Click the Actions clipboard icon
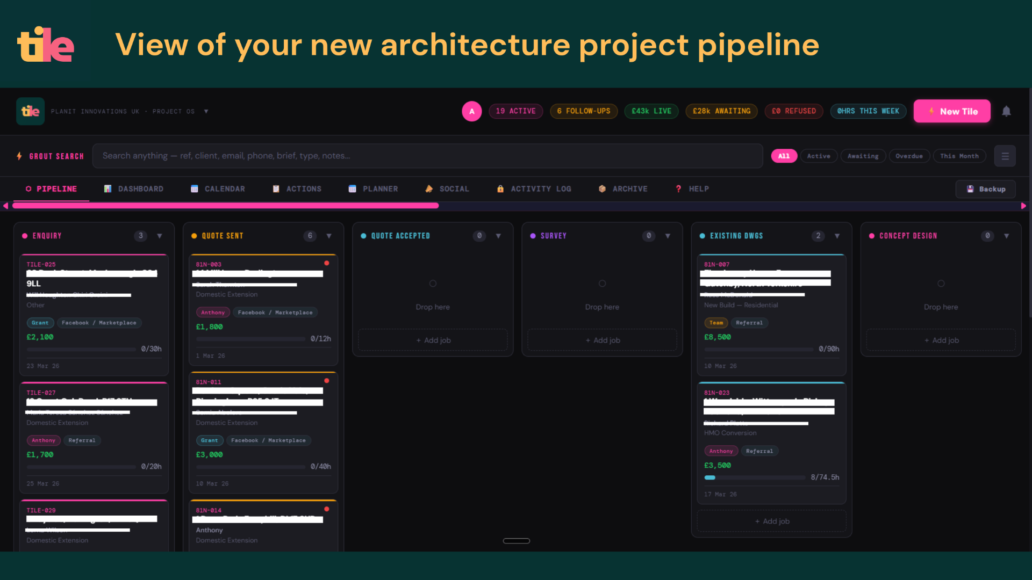This screenshot has width=1032, height=580. (276, 189)
